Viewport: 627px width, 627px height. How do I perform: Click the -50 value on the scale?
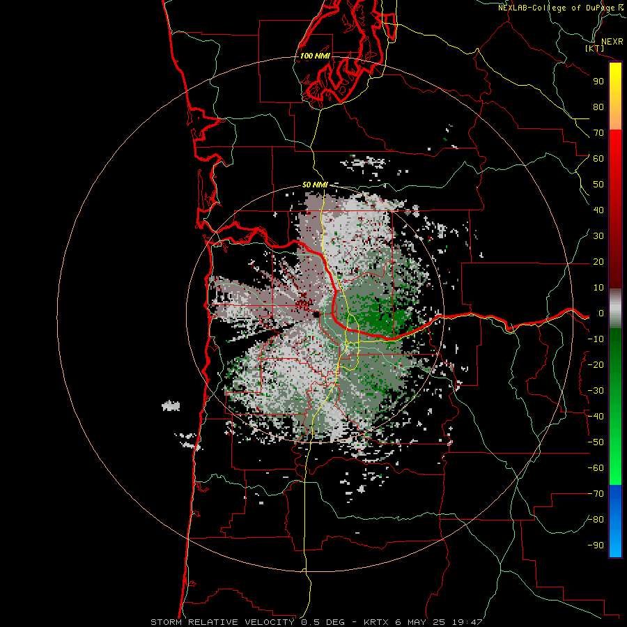(x=596, y=442)
